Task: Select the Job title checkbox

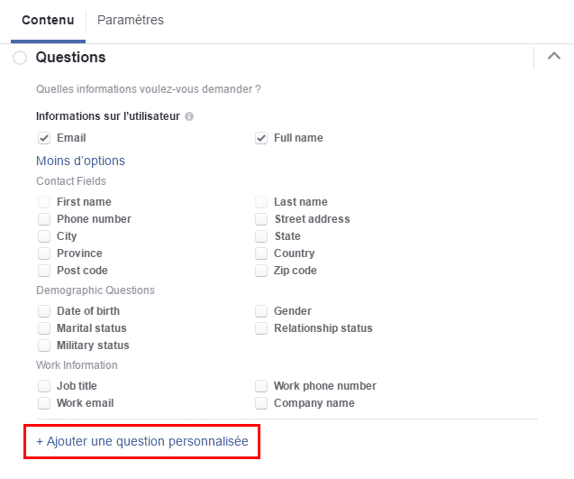Action: point(44,386)
